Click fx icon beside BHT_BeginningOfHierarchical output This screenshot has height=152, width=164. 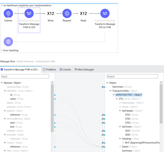coord(103,143)
